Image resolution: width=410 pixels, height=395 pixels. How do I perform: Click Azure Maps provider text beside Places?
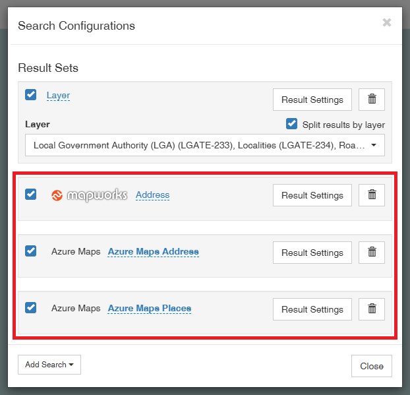pos(76,308)
